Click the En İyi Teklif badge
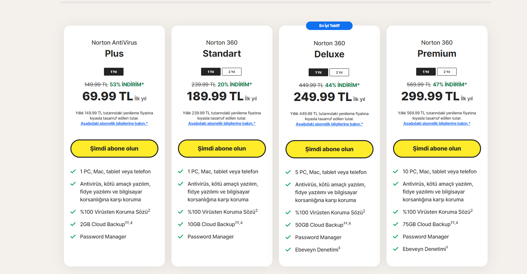The width and height of the screenshot is (527, 274). (329, 26)
